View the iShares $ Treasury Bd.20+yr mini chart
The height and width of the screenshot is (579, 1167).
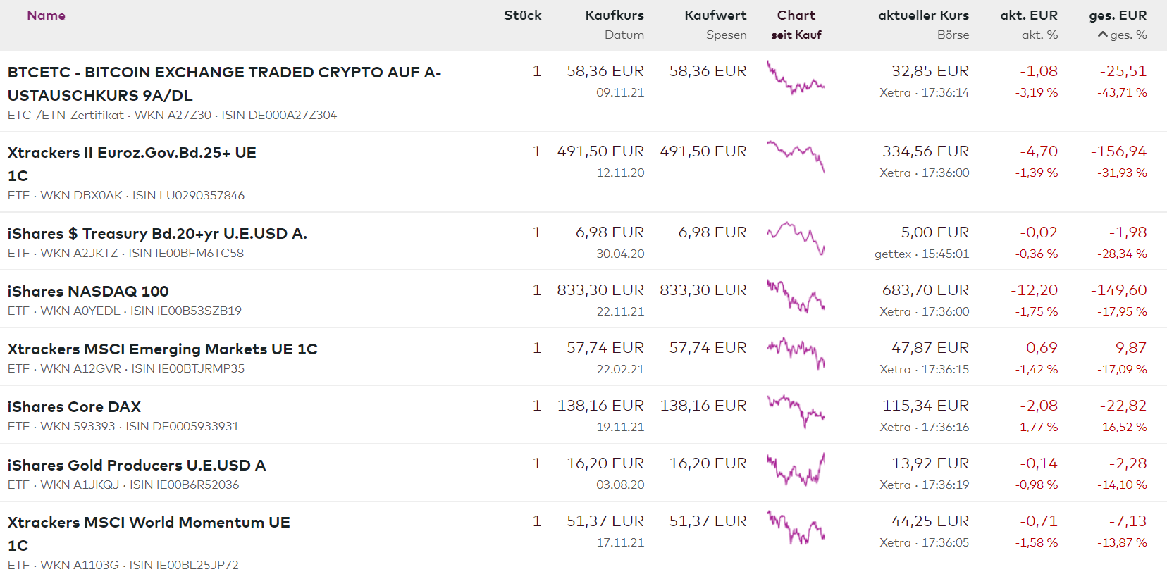796,238
